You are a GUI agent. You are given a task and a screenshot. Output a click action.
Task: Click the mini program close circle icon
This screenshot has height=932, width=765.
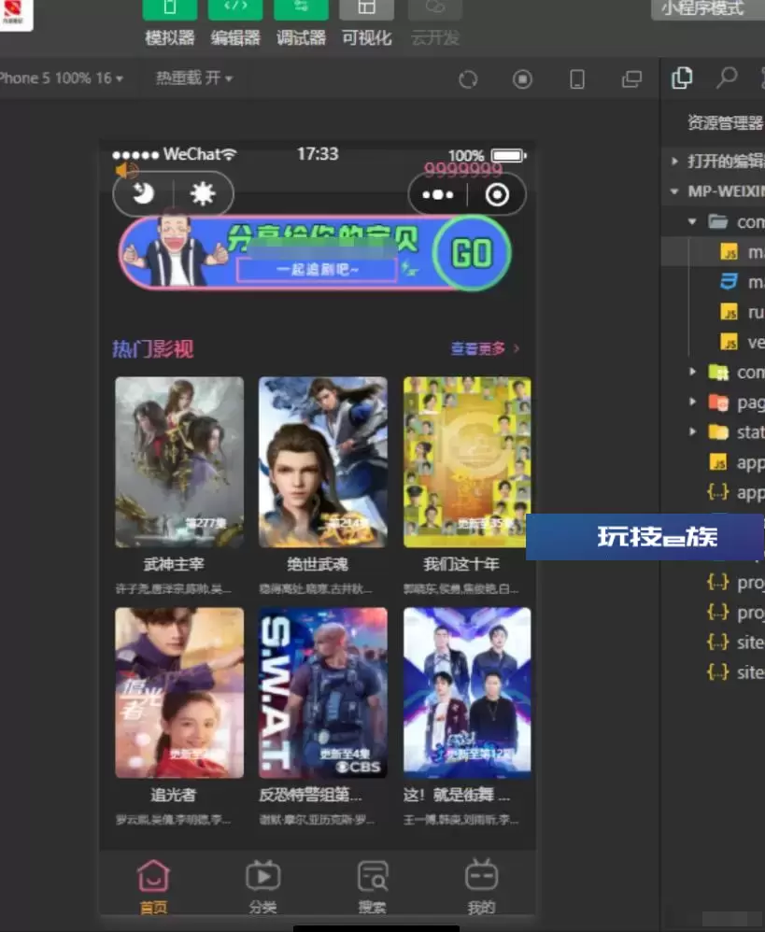497,194
